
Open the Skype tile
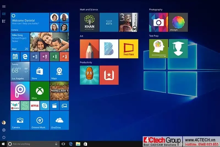pos(45,106)
